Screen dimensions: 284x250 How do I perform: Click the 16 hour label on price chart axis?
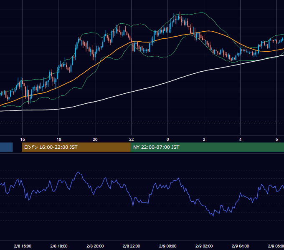(x=23, y=140)
